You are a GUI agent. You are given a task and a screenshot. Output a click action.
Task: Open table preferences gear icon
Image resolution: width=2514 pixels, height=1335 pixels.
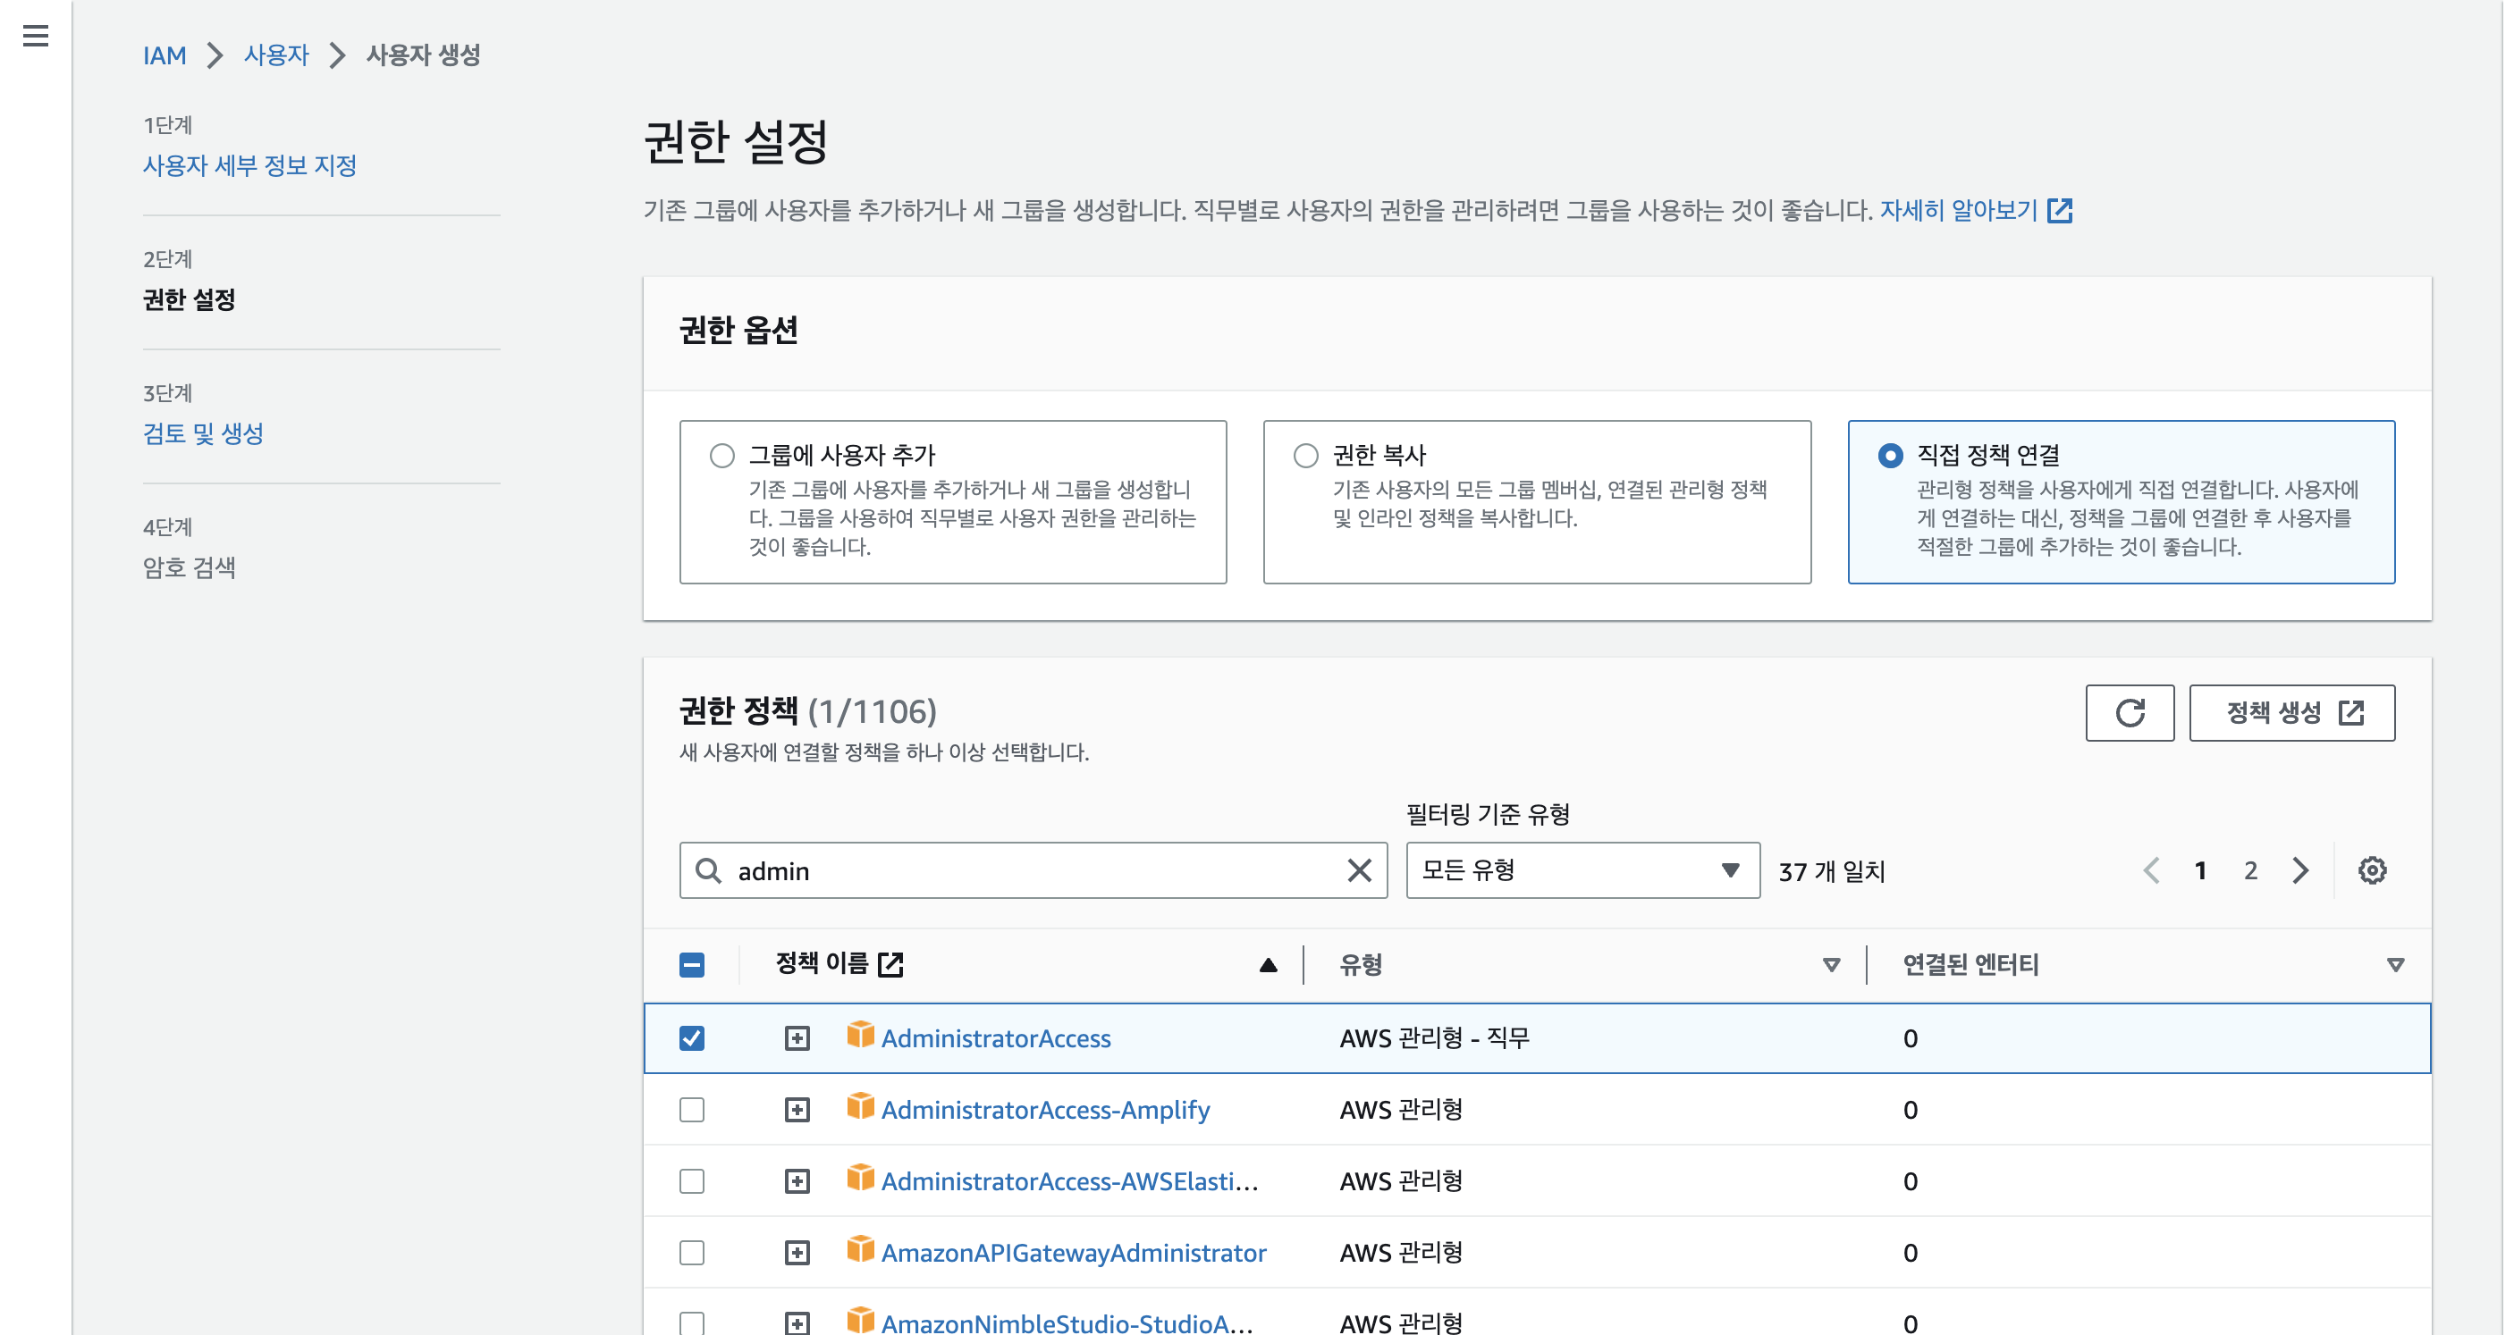pyautogui.click(x=2372, y=869)
